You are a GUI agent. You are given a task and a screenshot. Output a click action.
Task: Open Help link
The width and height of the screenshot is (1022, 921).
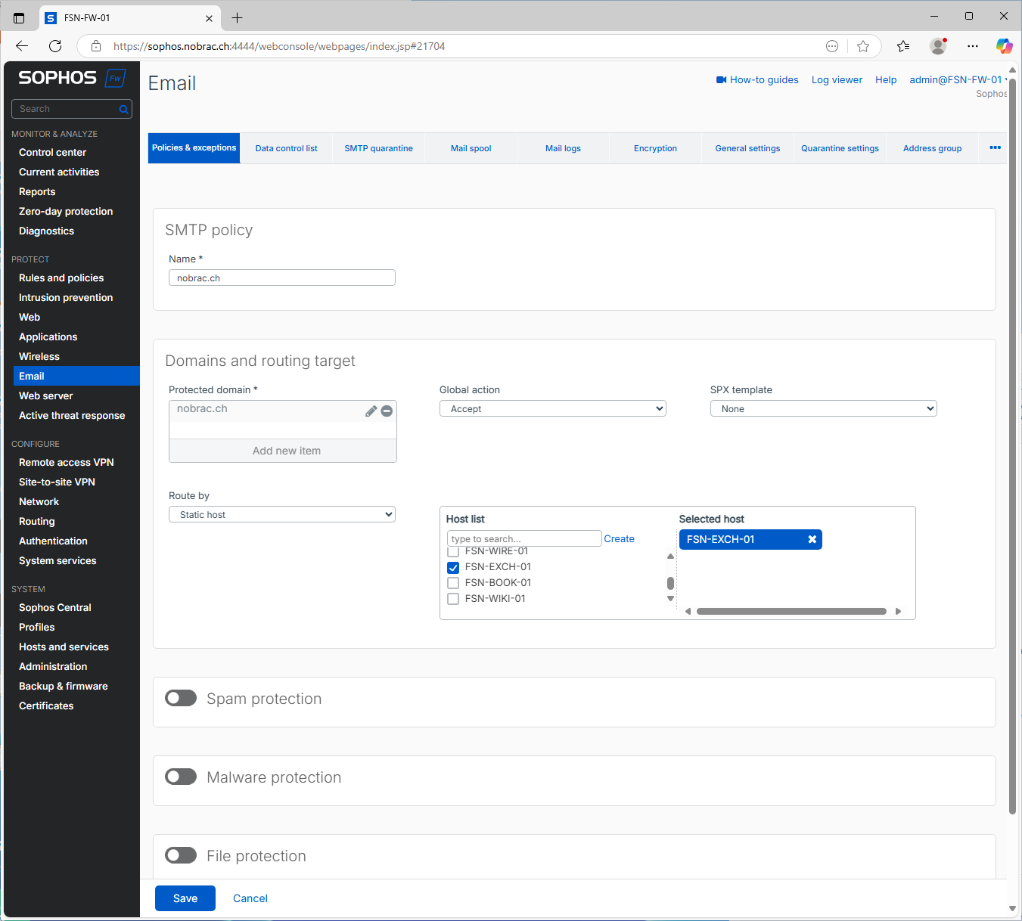(x=886, y=79)
